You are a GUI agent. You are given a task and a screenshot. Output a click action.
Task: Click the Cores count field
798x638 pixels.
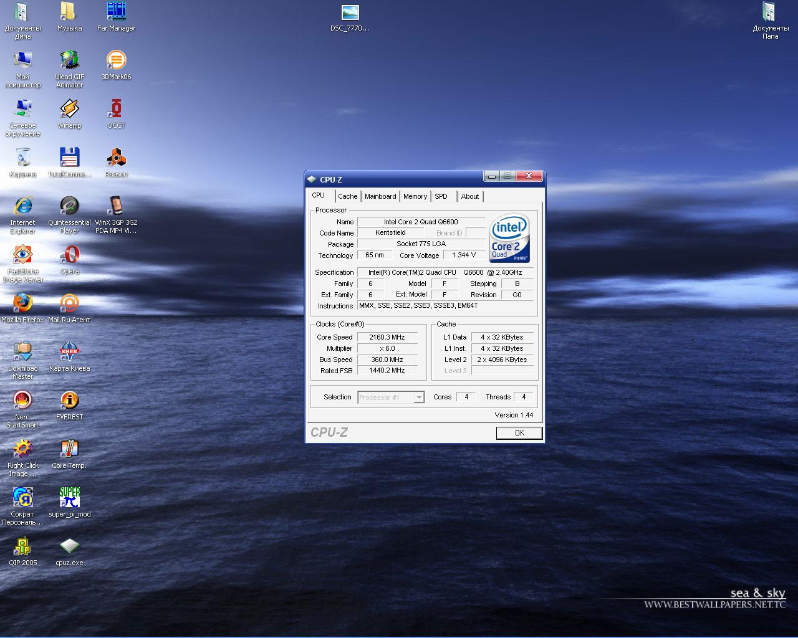pyautogui.click(x=466, y=397)
